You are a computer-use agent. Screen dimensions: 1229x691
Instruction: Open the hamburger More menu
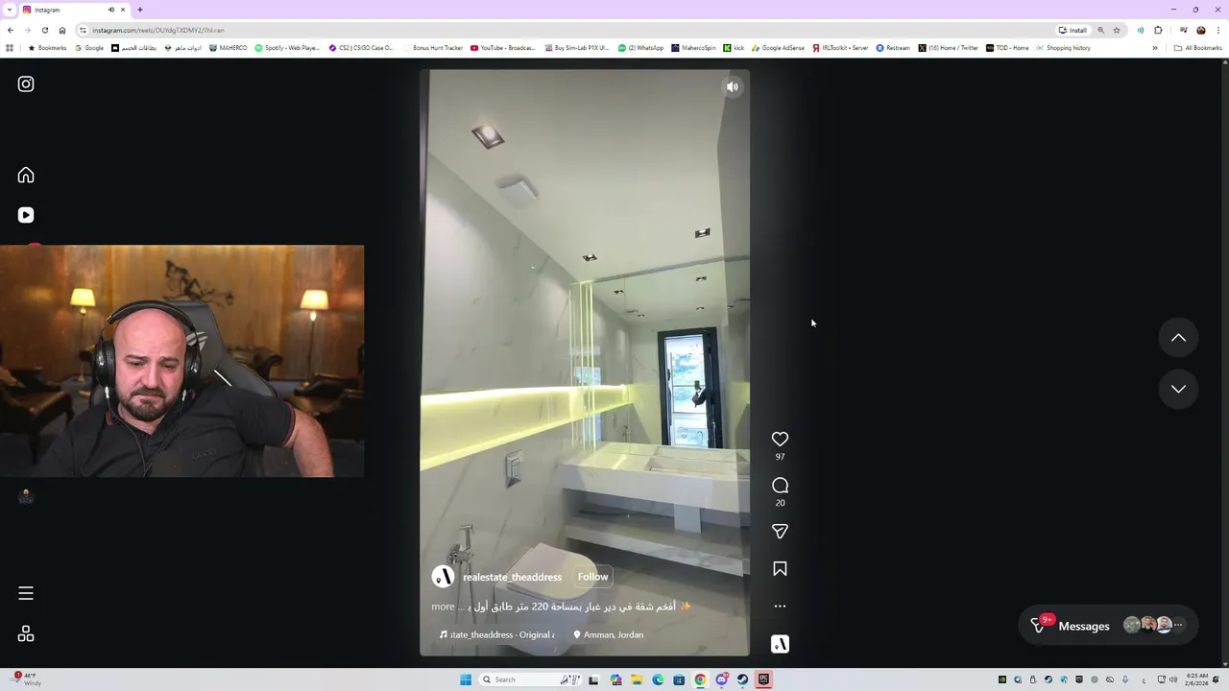[26, 593]
